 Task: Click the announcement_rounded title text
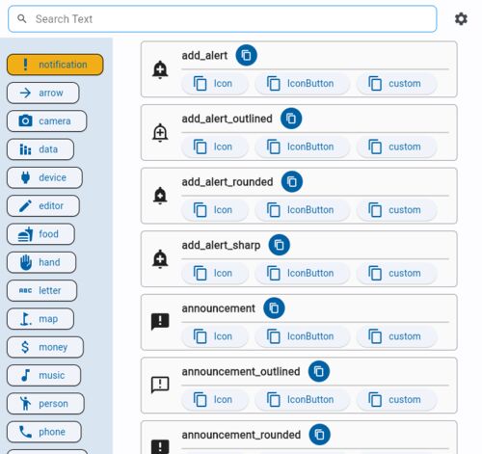[x=241, y=435]
